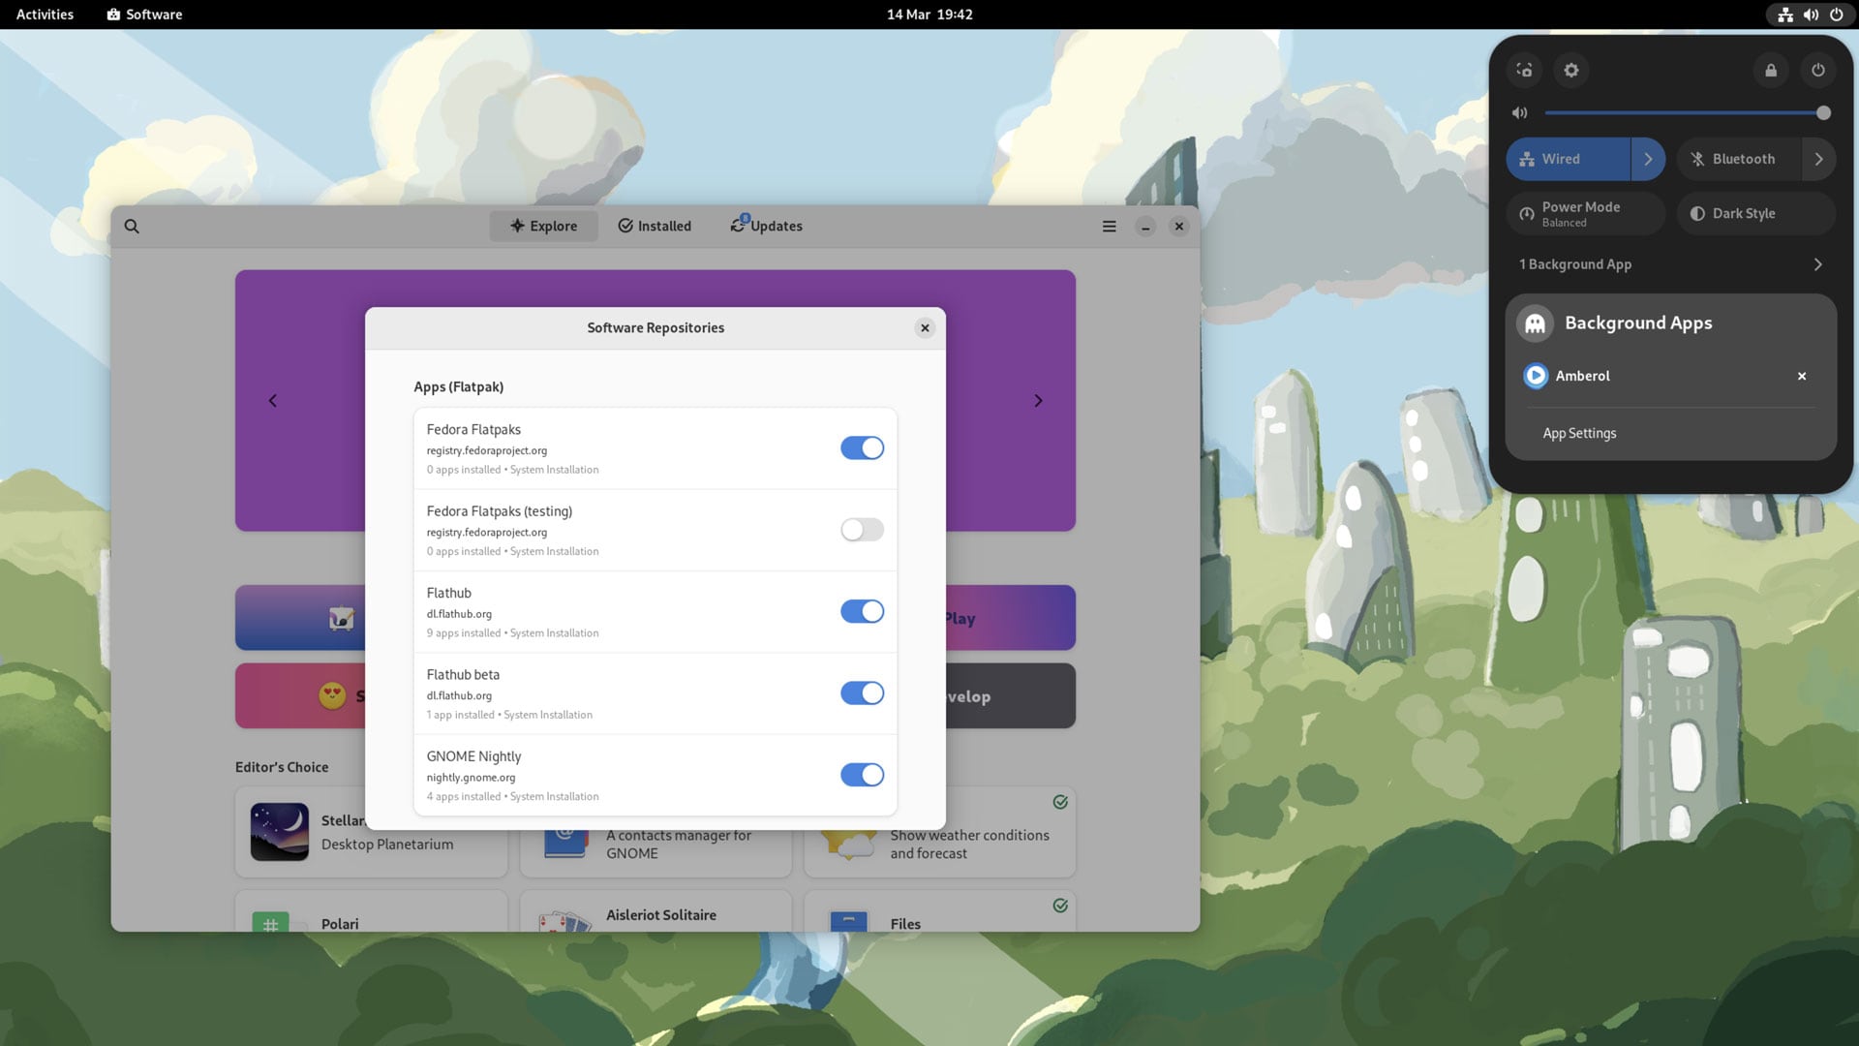
Task: Open the category tile with the cow icon
Action: pos(300,618)
